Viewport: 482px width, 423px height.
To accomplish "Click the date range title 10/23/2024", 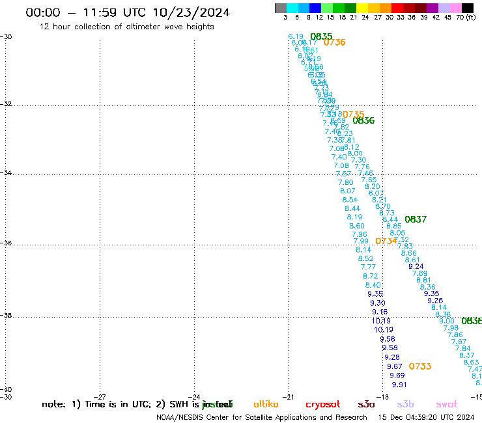I will [191, 12].
